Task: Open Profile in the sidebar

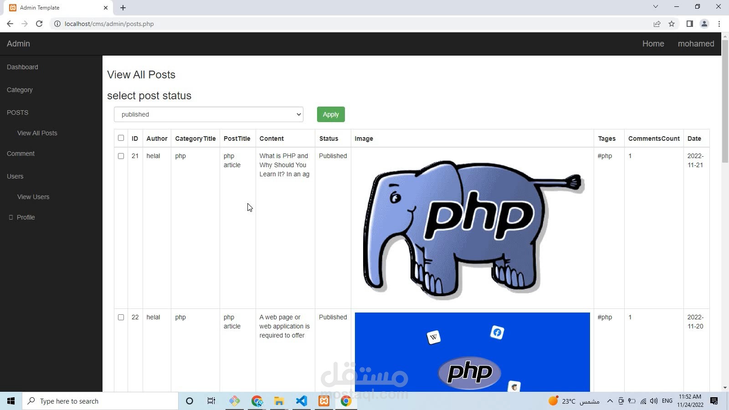Action: [26, 217]
